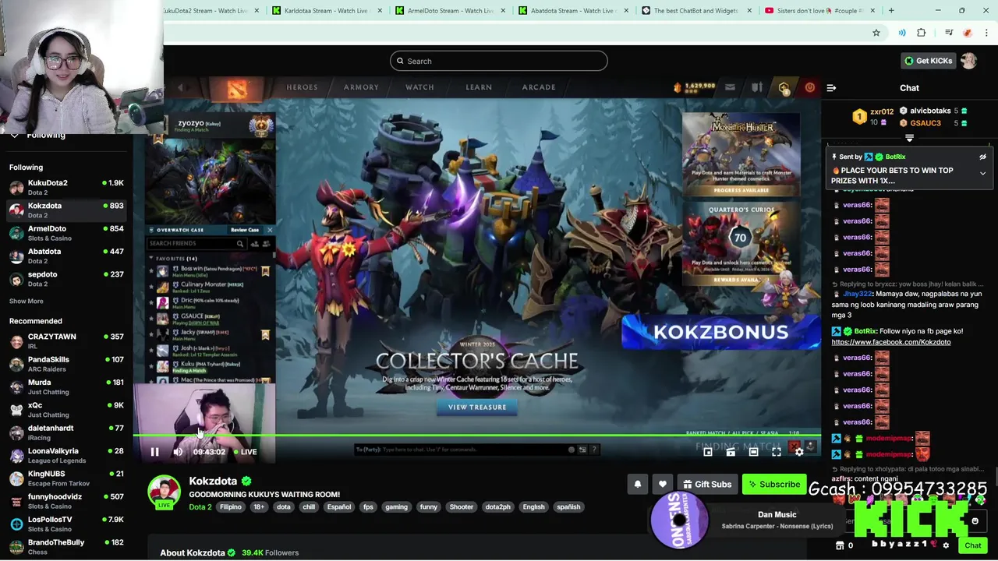This screenshot has width=998, height=561.
Task: Jump to LIVE in the player
Action: (x=245, y=452)
